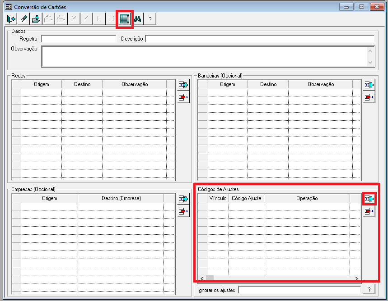Click the toolbar help question mark
388x301 pixels.
click(150, 19)
